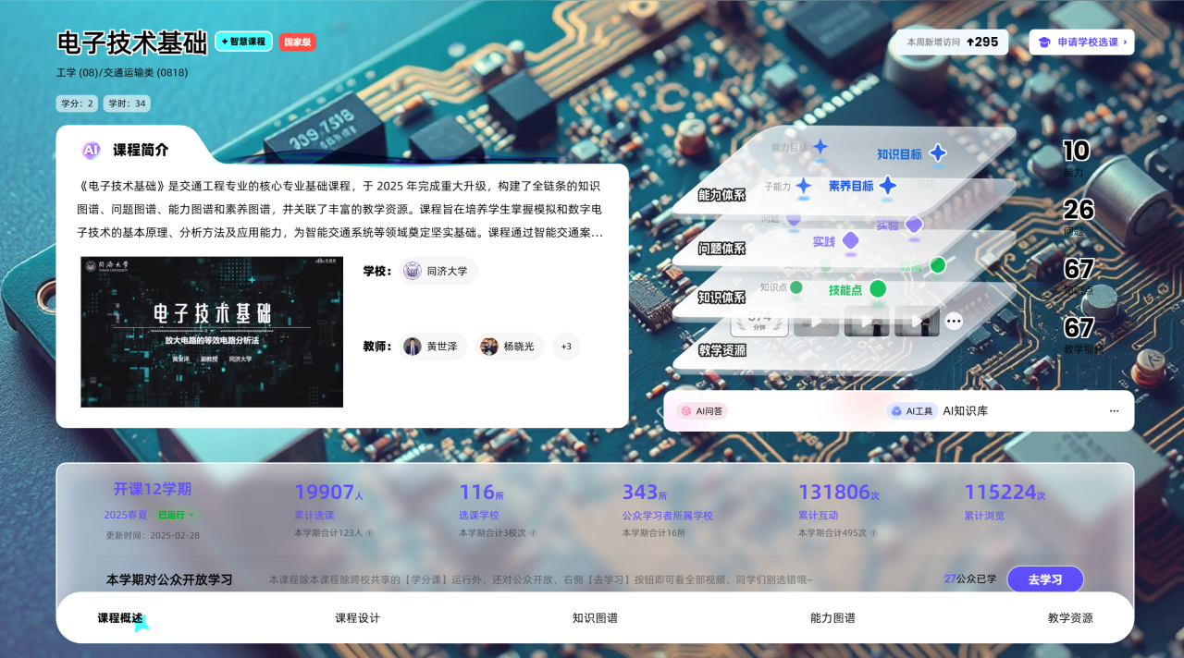Click the 去学习 button
Viewport: 1184px width, 658px height.
(x=1044, y=579)
